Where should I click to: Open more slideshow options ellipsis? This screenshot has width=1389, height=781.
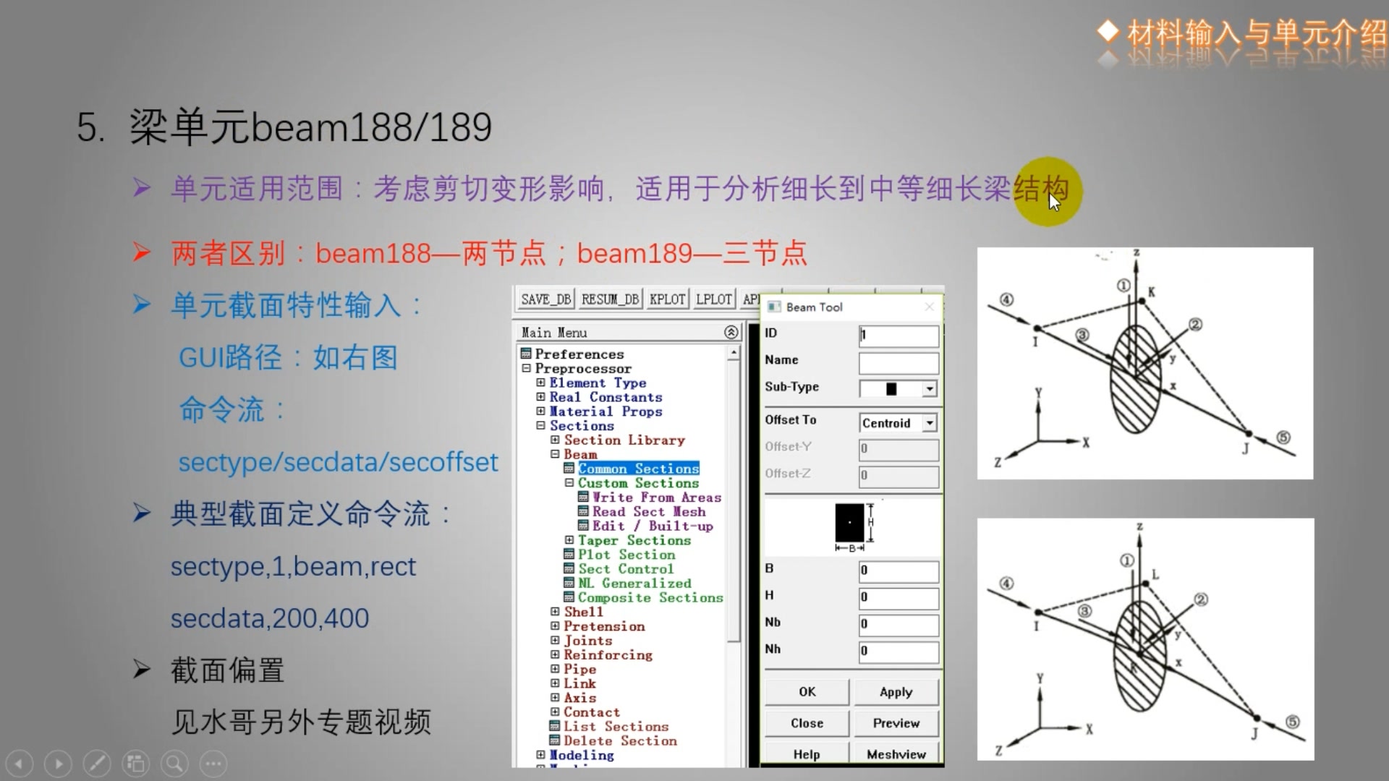click(x=213, y=764)
